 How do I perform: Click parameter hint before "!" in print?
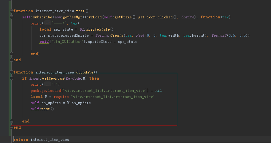pyautogui.click(x=47, y=85)
